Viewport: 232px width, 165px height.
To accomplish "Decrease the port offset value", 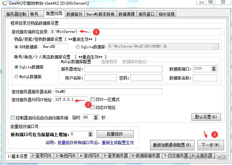I will click(x=90, y=136).
